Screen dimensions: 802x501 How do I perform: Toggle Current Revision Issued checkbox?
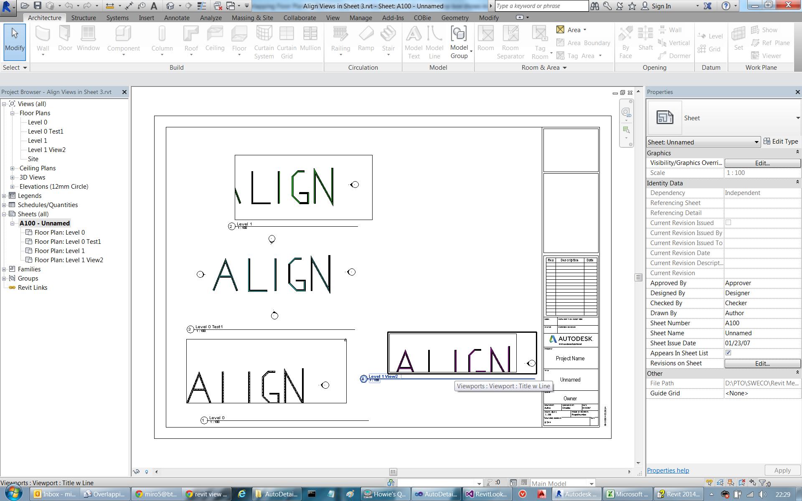728,223
